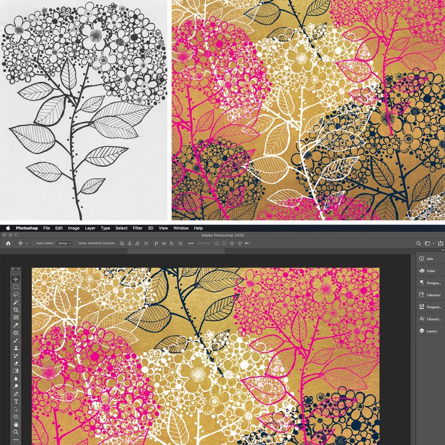Open the Image menu
Image resolution: width=445 pixels, height=445 pixels.
click(73, 228)
